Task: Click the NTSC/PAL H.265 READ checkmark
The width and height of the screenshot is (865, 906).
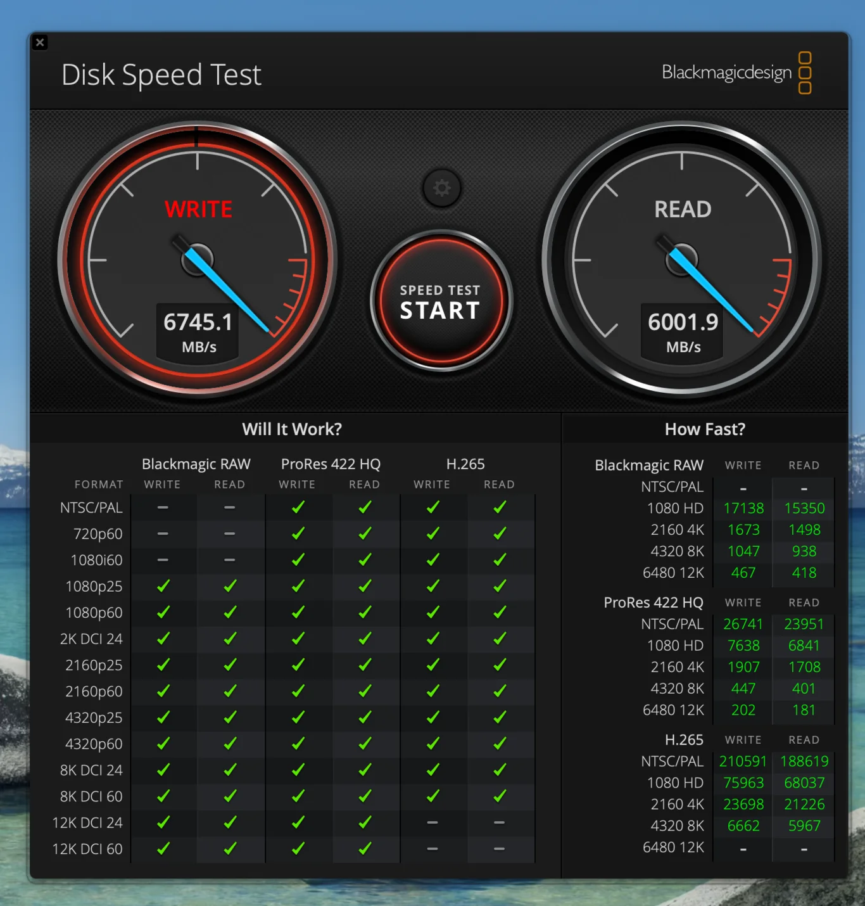Action: tap(499, 507)
